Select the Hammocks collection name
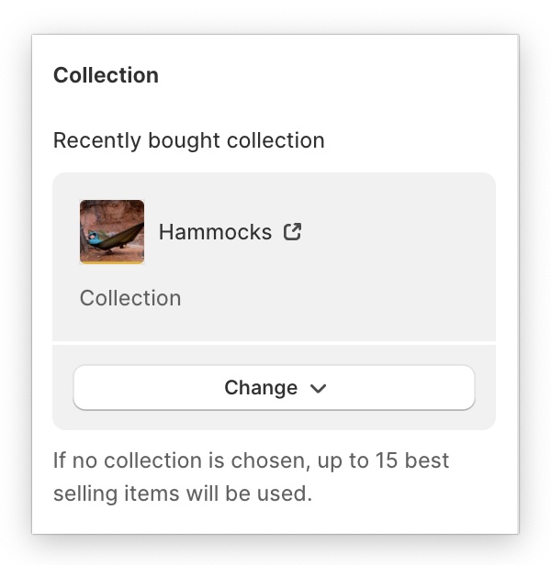This screenshot has height=565, width=551. pyautogui.click(x=215, y=232)
